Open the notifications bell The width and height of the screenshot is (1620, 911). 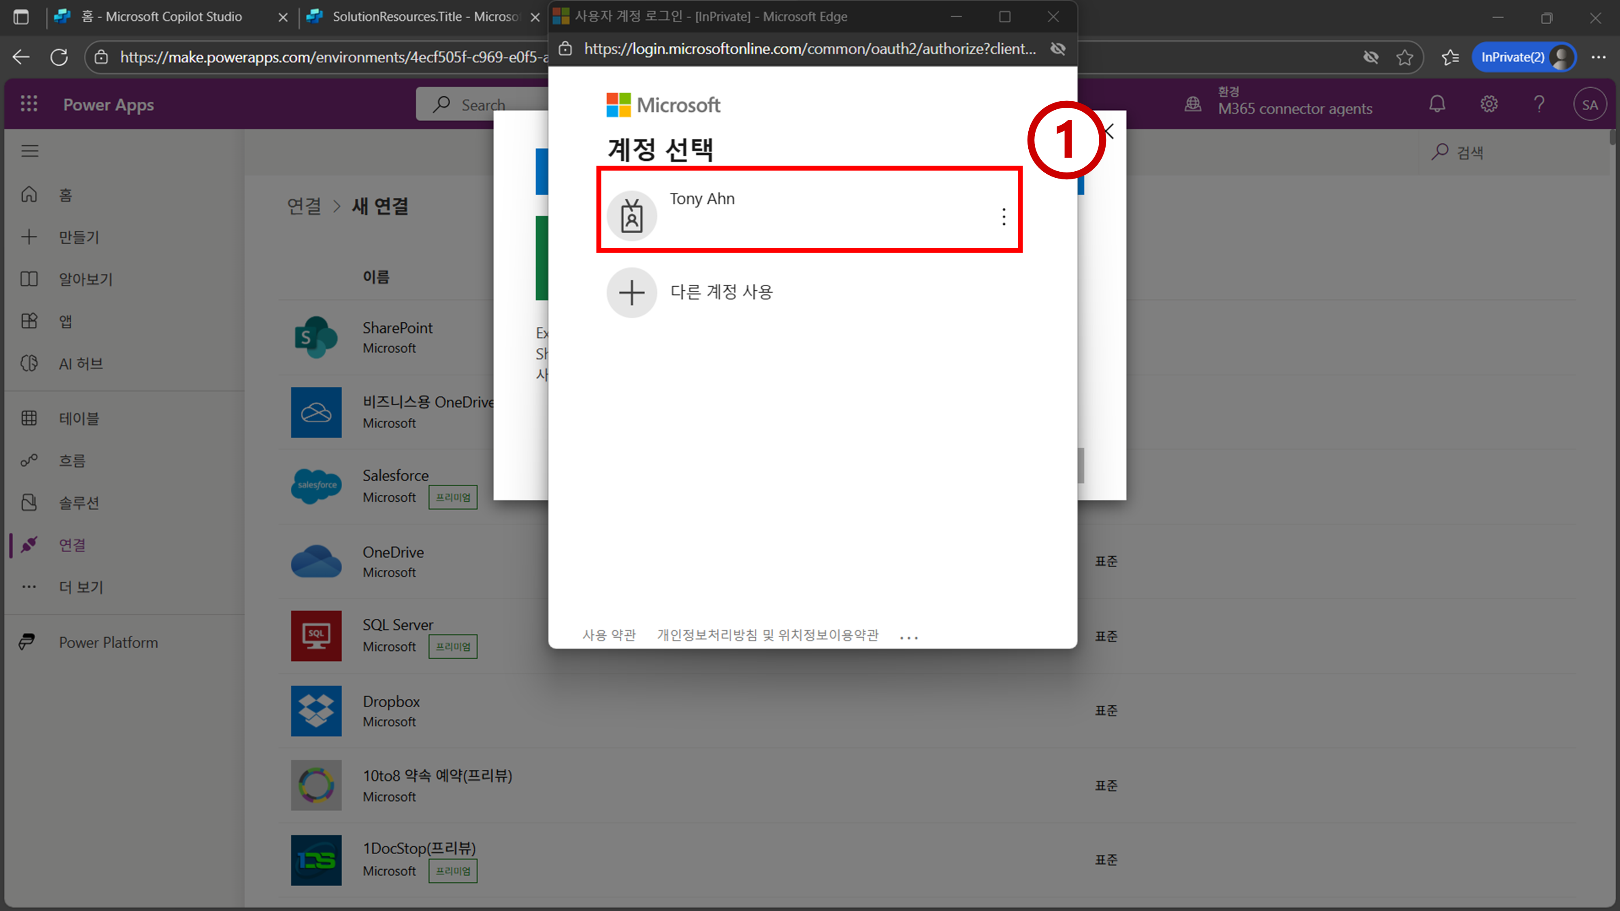1437,104
